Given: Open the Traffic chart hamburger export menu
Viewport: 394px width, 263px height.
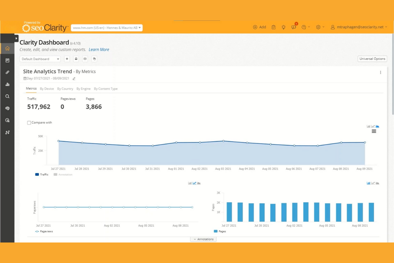Looking at the screenshot, I should pos(374,131).
